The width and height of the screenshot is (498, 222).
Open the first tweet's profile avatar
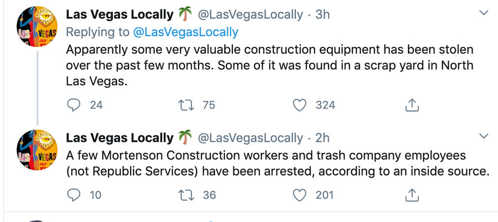pos(37,27)
